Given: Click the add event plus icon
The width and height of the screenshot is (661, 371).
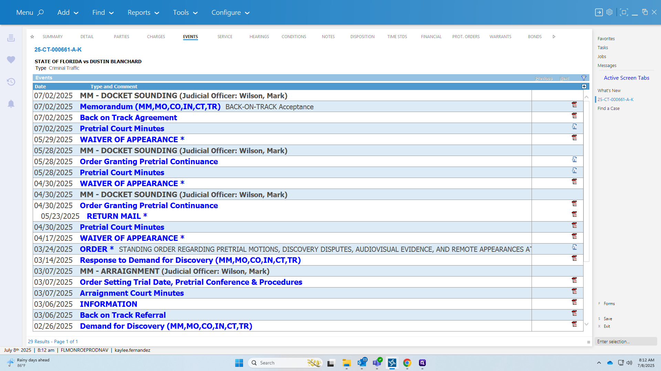Looking at the screenshot, I should (x=584, y=87).
